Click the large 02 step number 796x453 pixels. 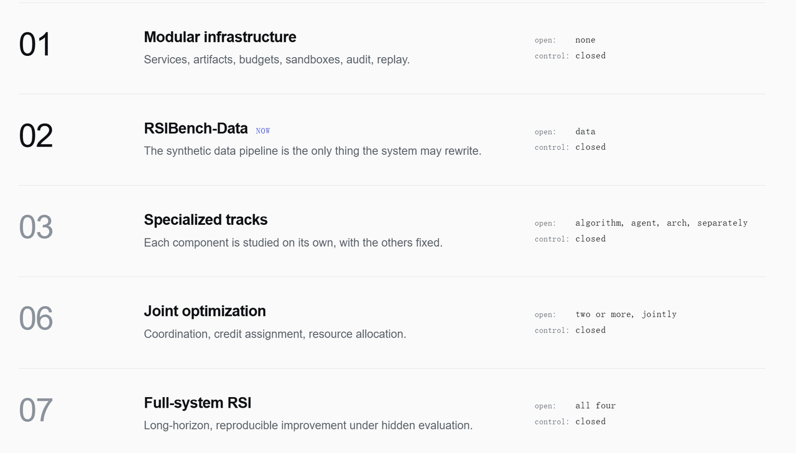point(35,136)
